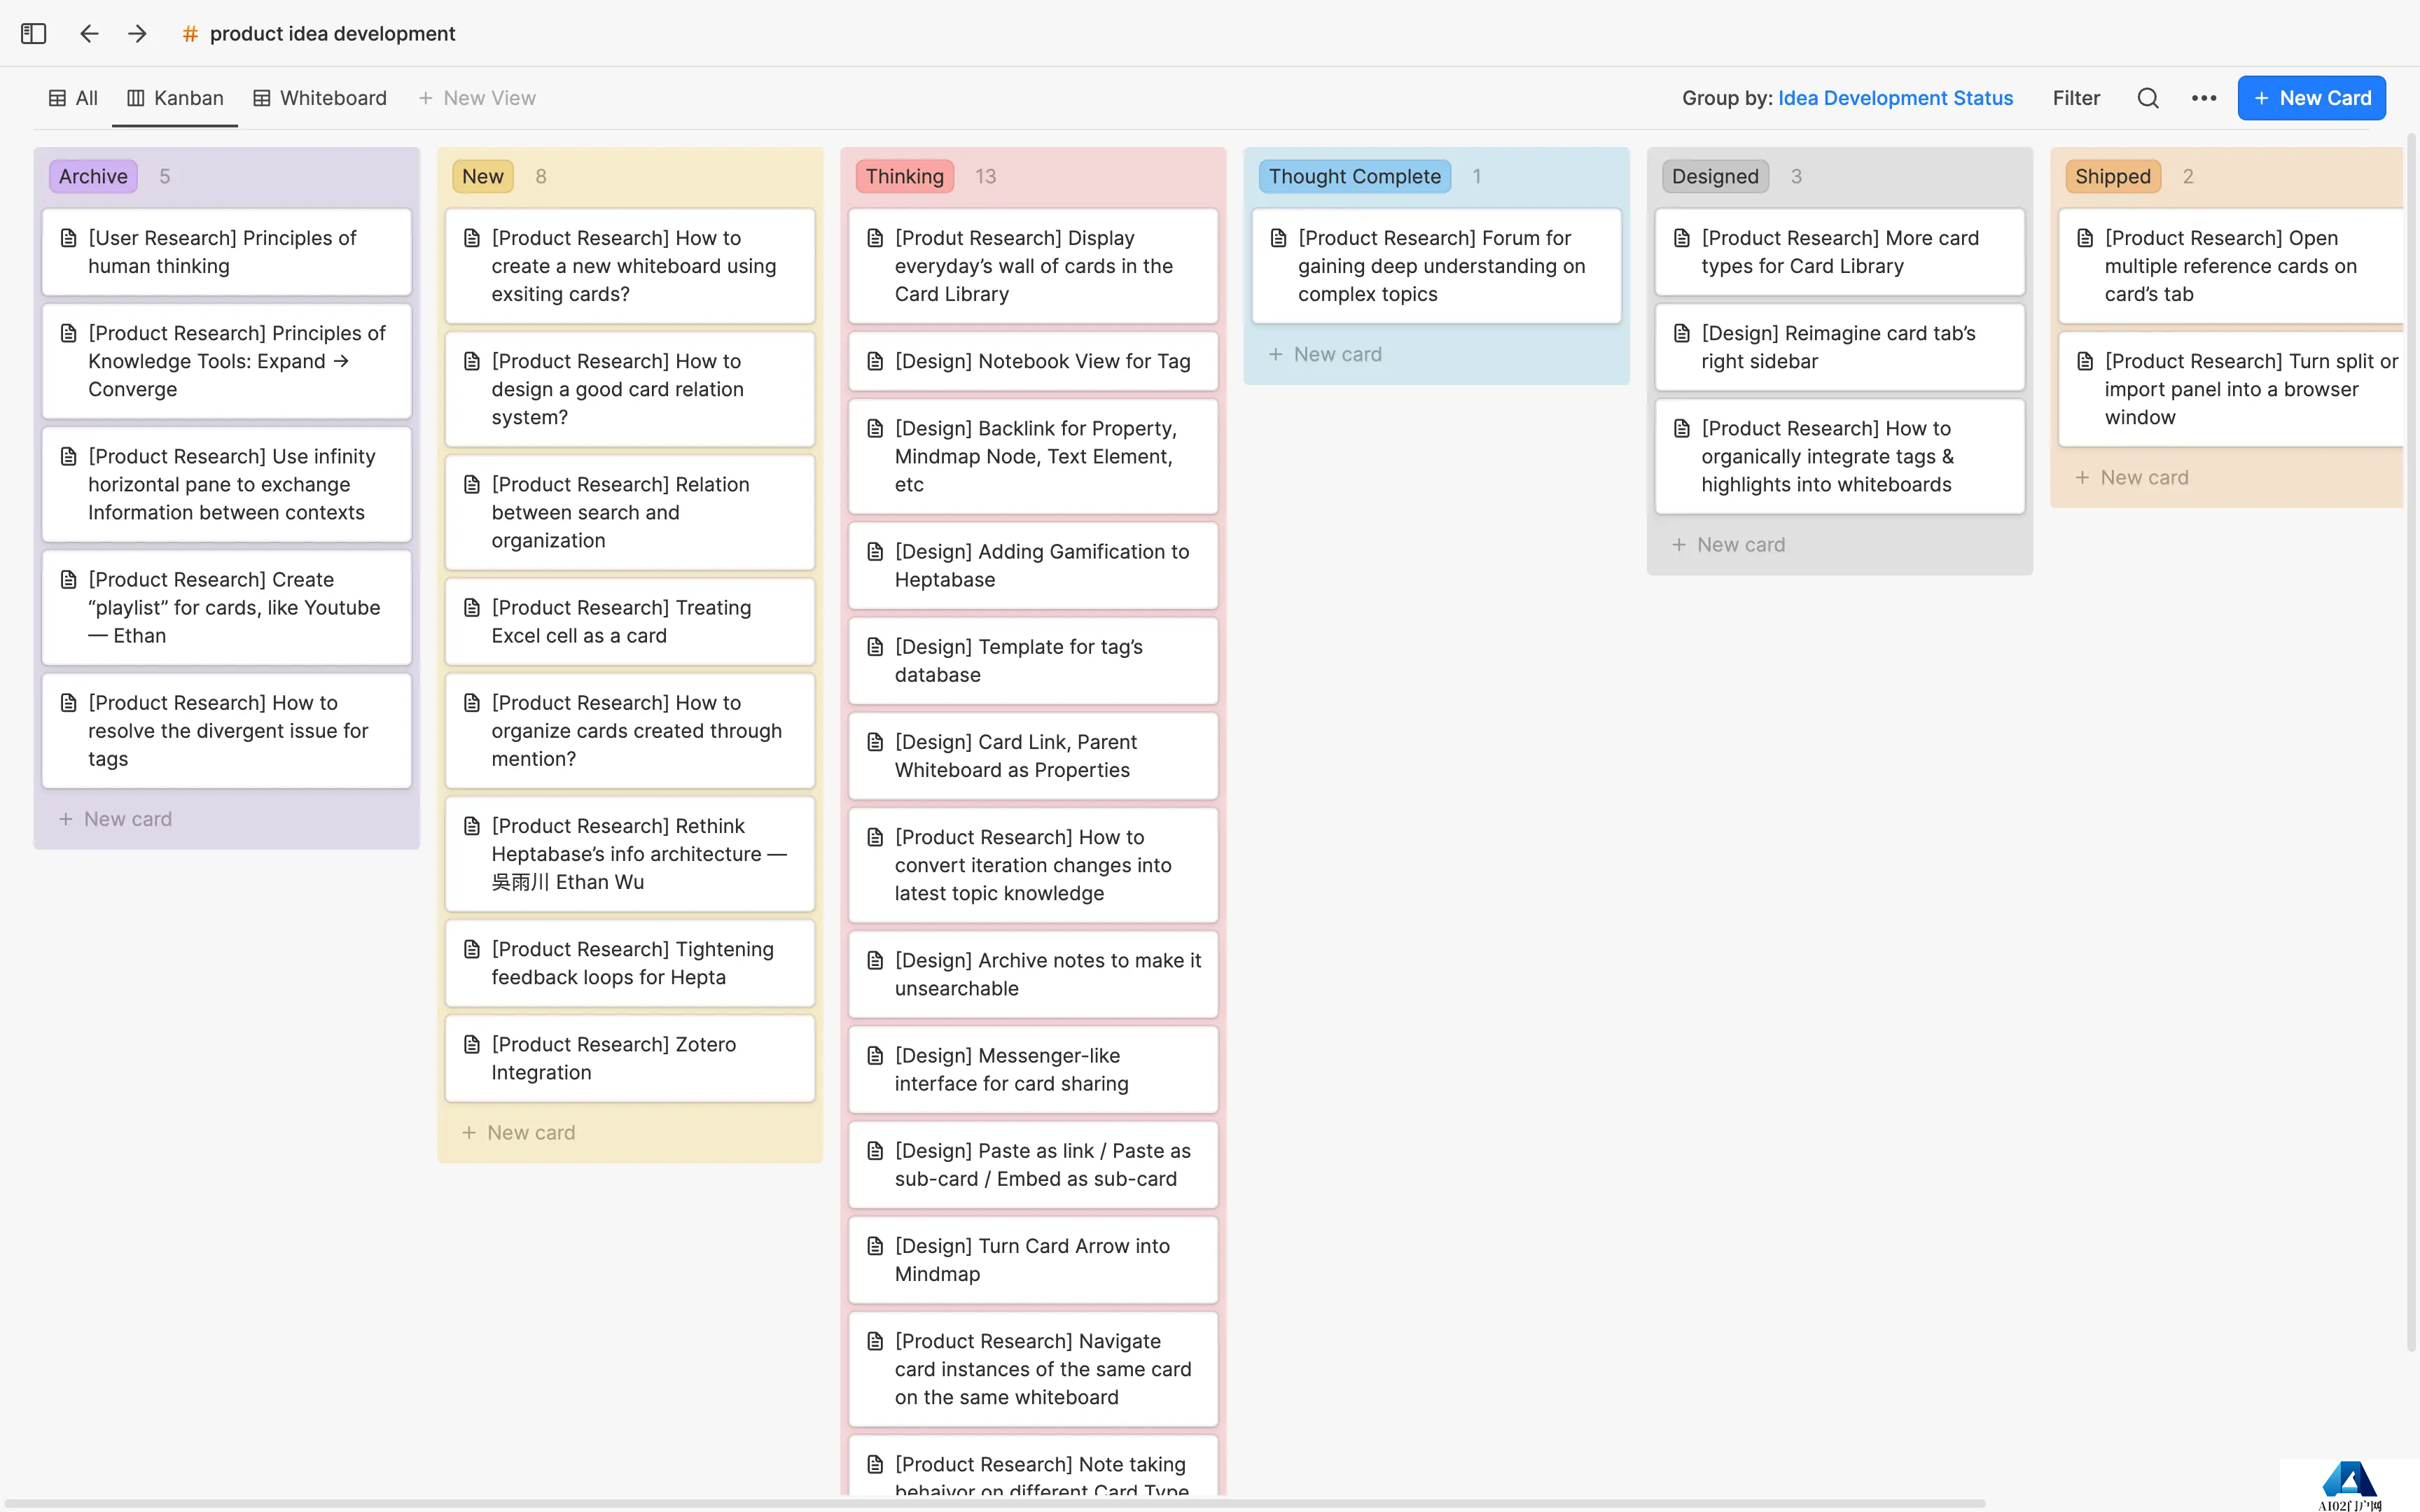Open the Filter options
This screenshot has width=2420, height=1512.
coord(2076,98)
